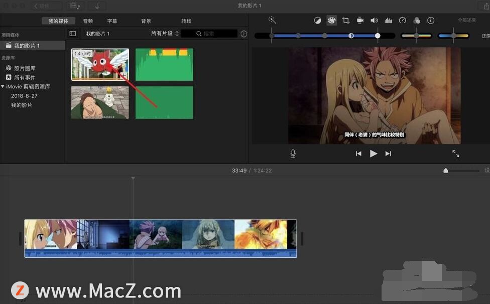Screen dimensions: 490x304
Task: Switch to 字幕 tab
Action: pyautogui.click(x=112, y=21)
